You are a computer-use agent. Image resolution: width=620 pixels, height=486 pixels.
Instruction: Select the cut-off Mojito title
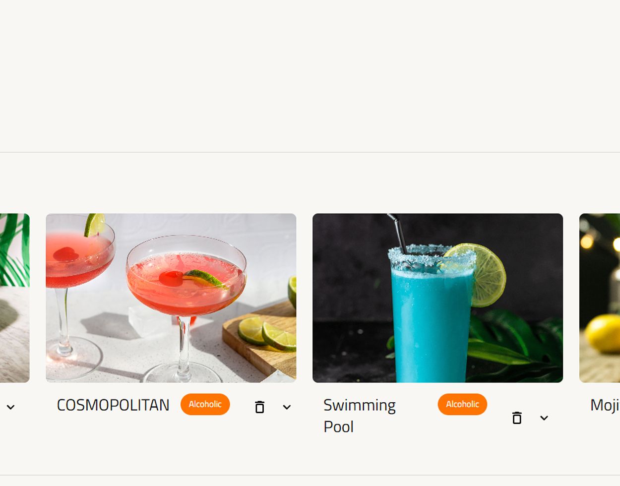click(x=605, y=405)
